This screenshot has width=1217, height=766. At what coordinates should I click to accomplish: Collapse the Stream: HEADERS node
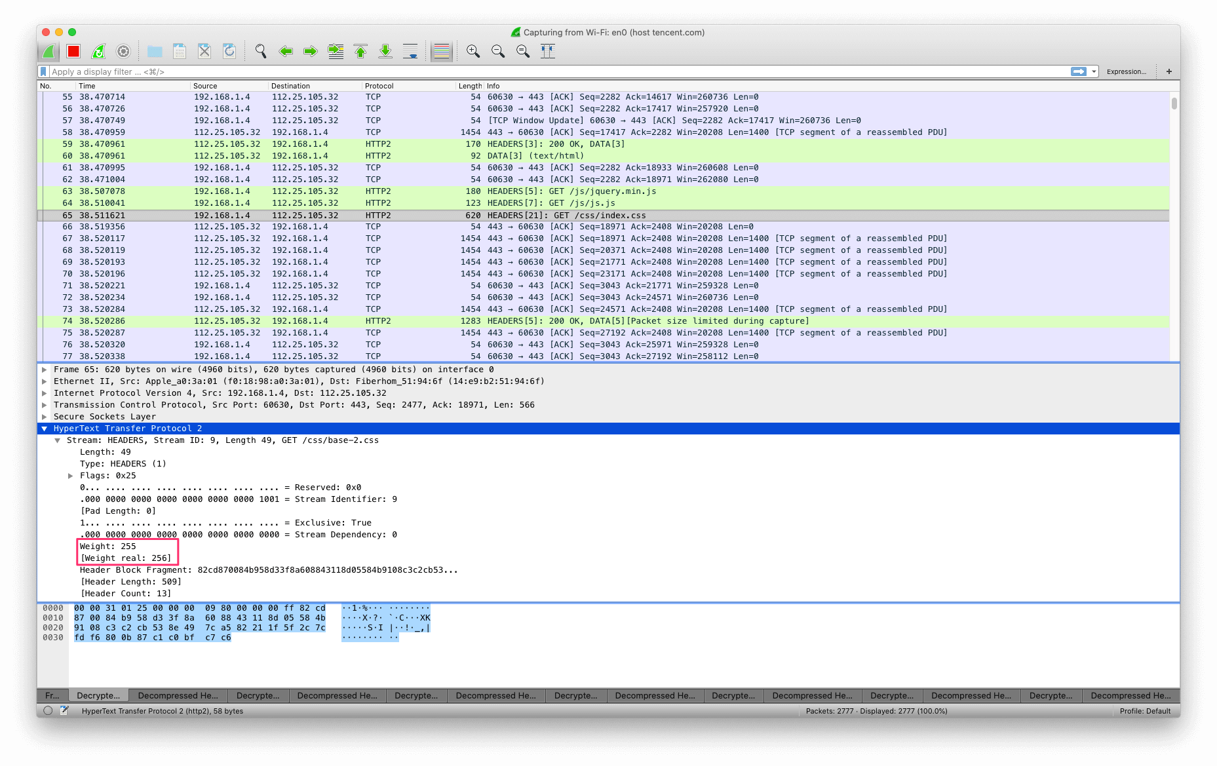(x=57, y=440)
